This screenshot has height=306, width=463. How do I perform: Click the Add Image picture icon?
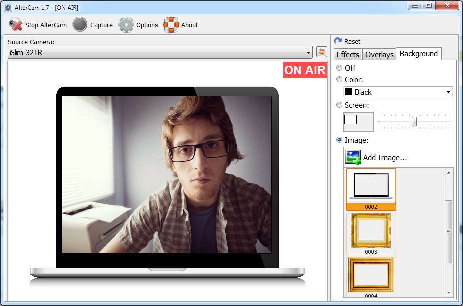click(353, 158)
